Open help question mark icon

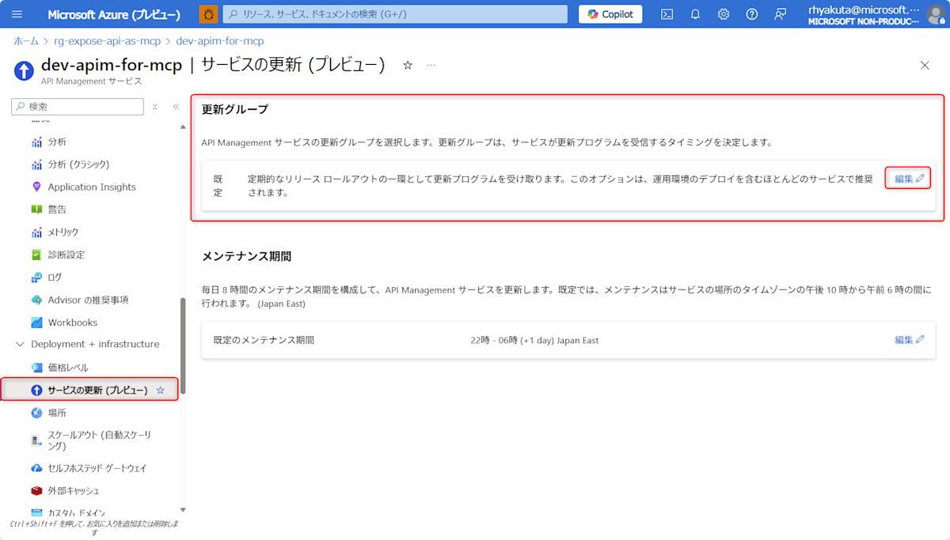tap(752, 14)
